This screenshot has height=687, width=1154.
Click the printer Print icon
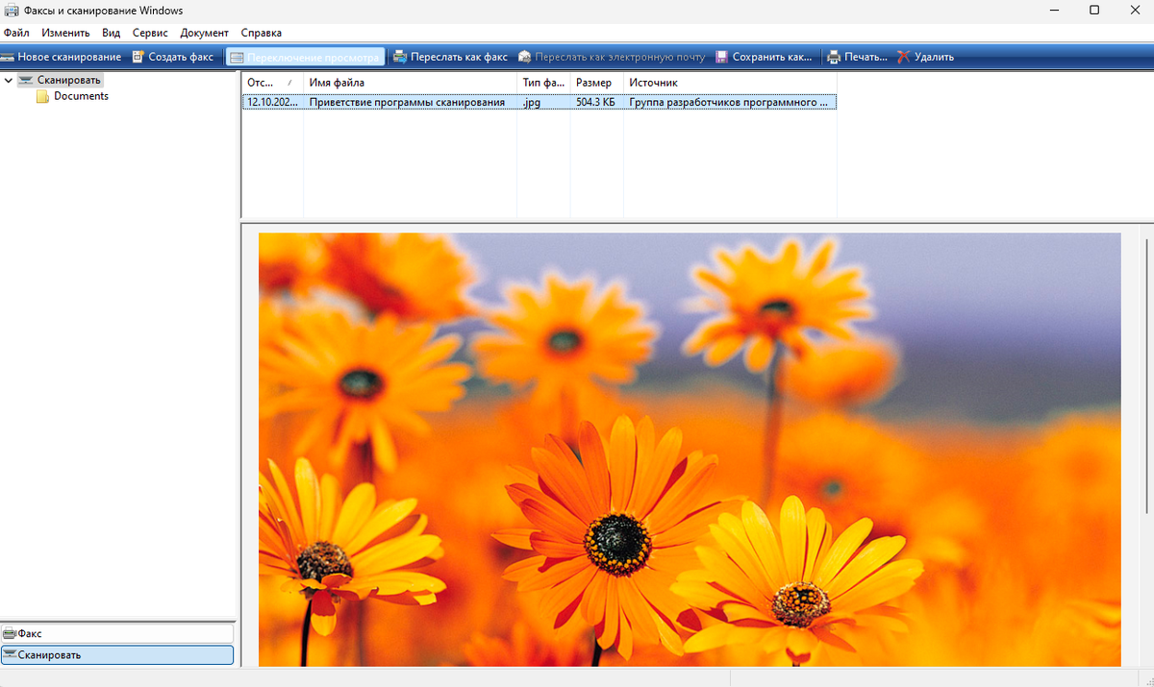point(834,57)
